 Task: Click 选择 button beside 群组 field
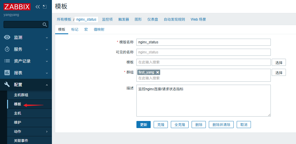279,72
